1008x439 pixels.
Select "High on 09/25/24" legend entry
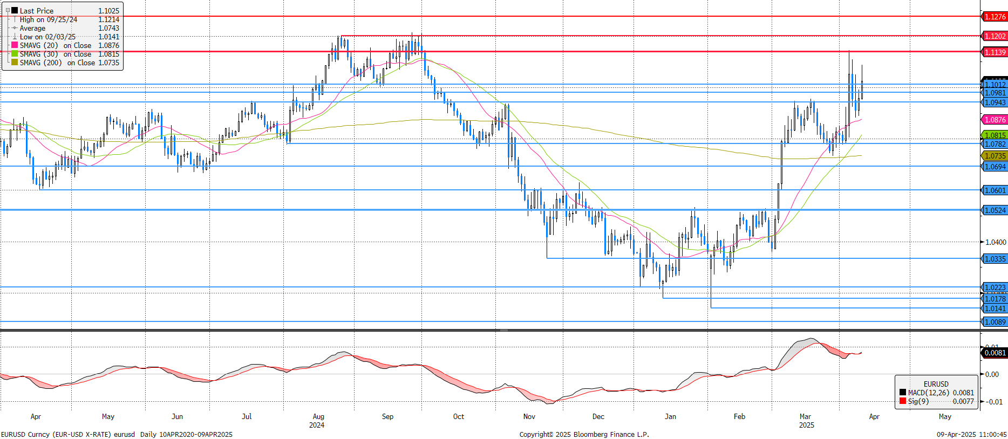click(x=49, y=19)
